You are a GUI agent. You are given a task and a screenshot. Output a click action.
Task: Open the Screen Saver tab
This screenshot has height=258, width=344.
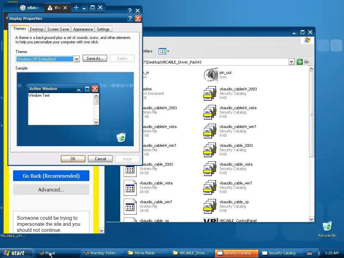tap(58, 29)
